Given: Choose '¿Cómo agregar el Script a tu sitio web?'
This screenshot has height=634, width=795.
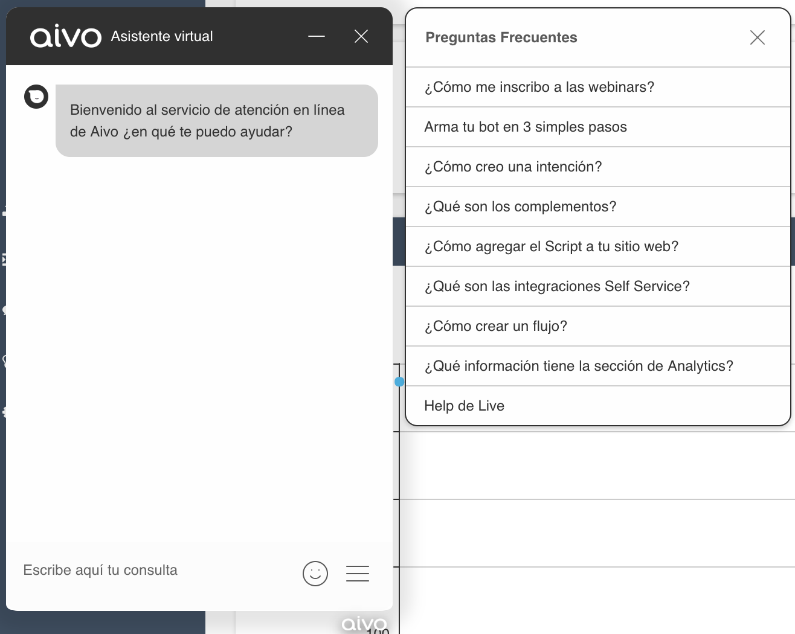Looking at the screenshot, I should [598, 246].
